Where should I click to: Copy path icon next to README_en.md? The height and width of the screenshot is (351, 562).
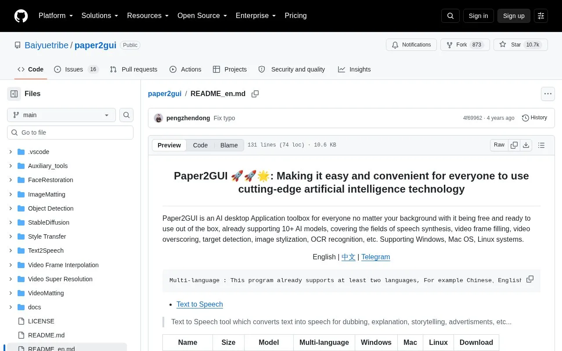[255, 94]
